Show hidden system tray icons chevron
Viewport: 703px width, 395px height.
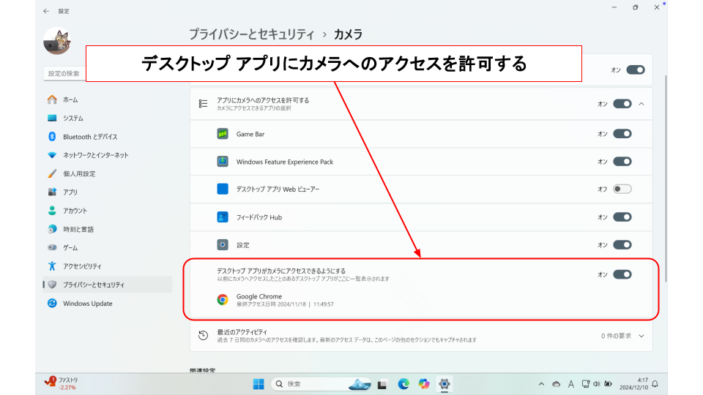click(541, 384)
